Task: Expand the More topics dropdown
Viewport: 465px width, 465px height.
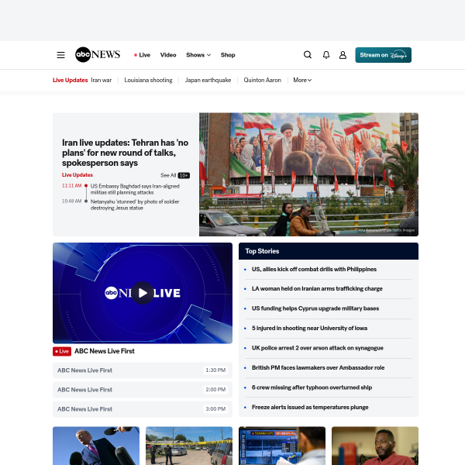Action: [302, 80]
